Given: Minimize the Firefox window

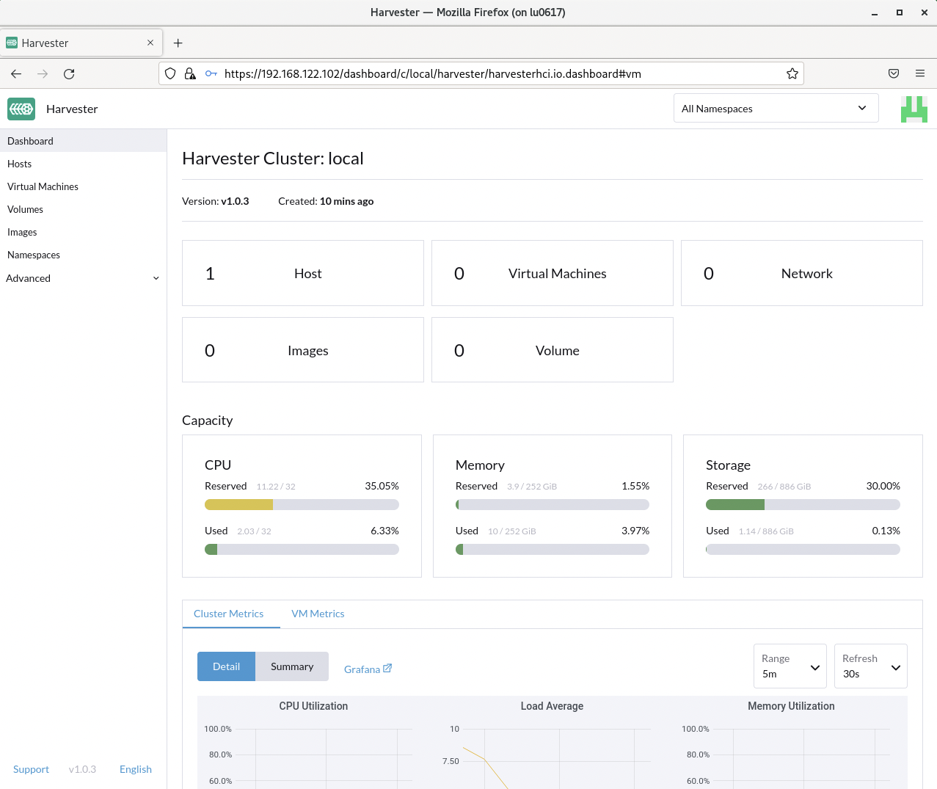Looking at the screenshot, I should pyautogui.click(x=875, y=12).
